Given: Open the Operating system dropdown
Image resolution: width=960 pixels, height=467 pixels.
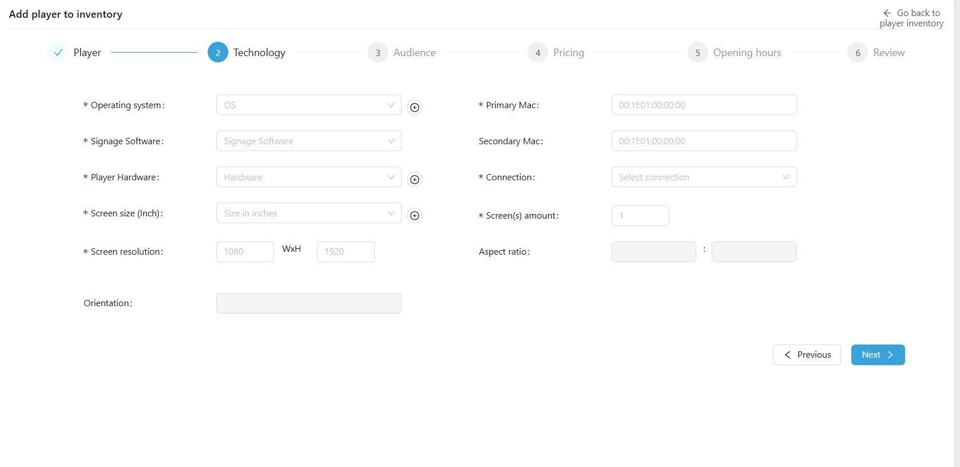Looking at the screenshot, I should click(308, 105).
